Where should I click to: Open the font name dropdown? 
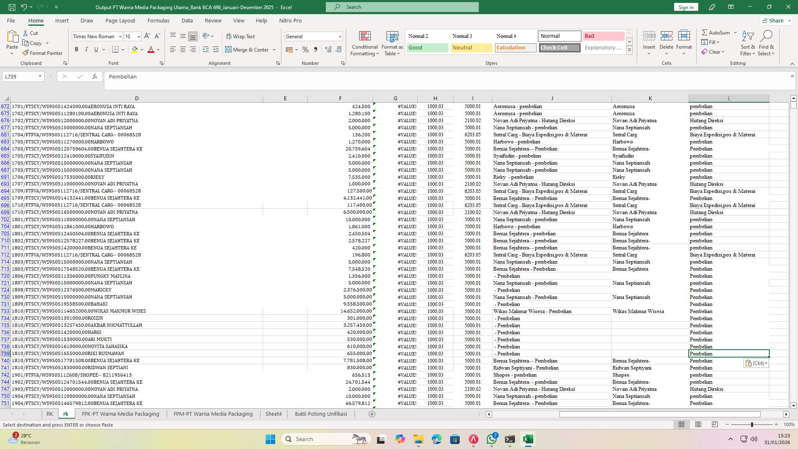pyautogui.click(x=120, y=37)
